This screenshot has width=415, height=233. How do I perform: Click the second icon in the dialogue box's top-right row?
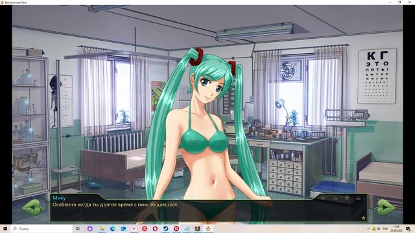pos(335,199)
